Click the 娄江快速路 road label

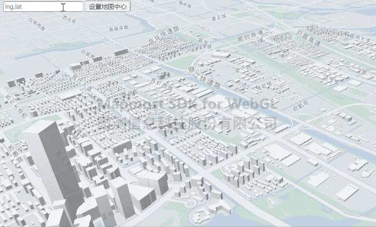204,78
